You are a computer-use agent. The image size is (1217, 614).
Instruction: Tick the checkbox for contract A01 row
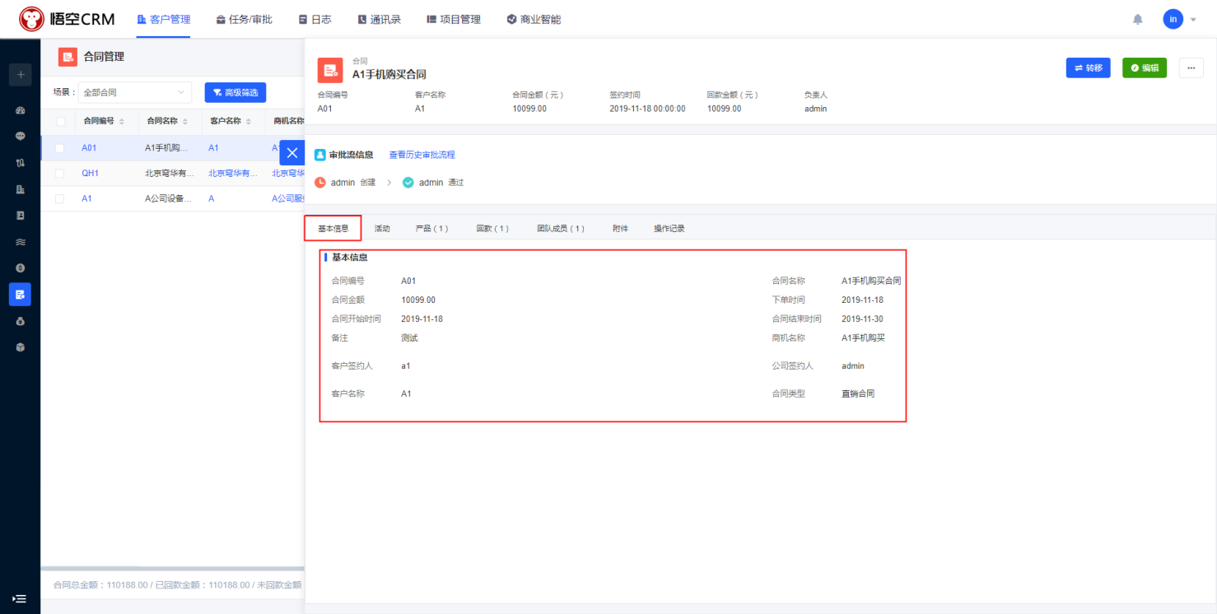(59, 148)
